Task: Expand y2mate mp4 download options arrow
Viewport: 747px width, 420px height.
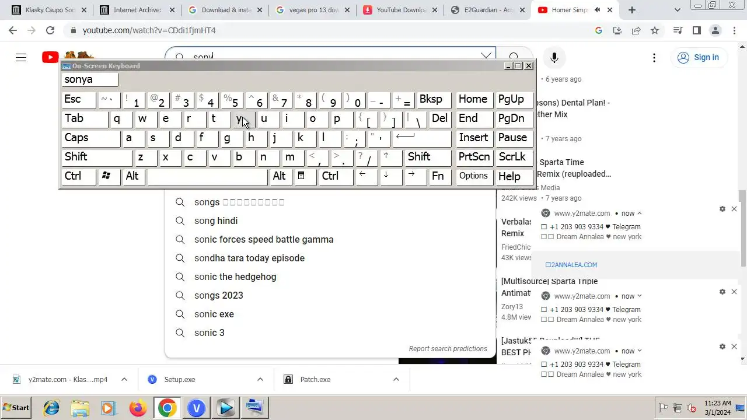Action: click(x=124, y=379)
